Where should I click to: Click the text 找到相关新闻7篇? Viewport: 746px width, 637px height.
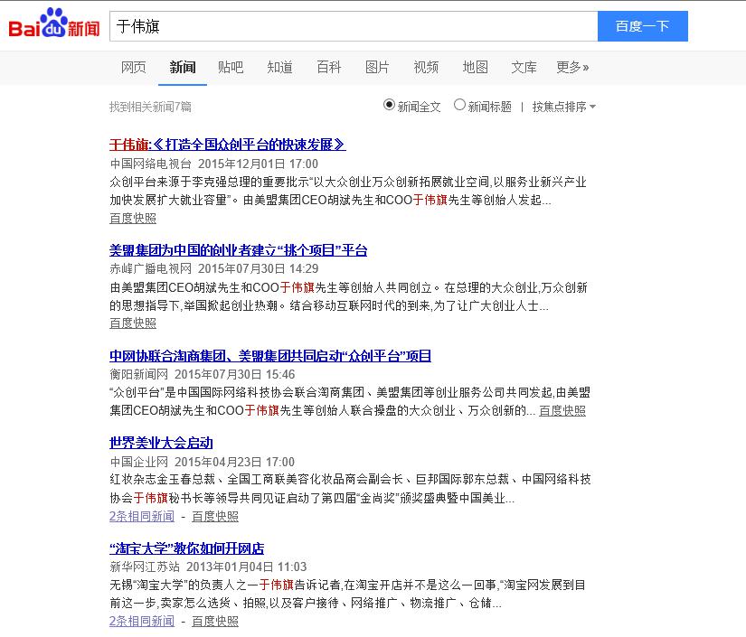[150, 107]
